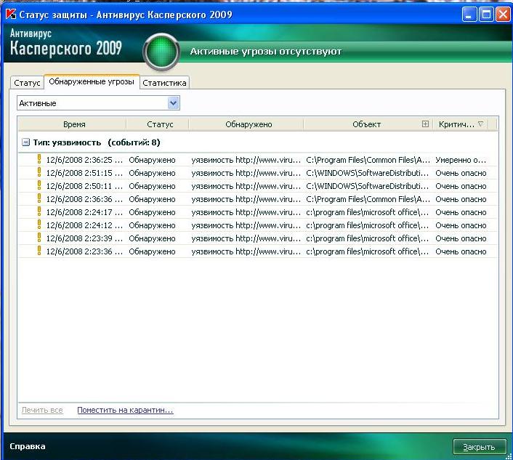
Task: Click 'Очень опасно' in the 2:50:11 row
Action: point(461,186)
